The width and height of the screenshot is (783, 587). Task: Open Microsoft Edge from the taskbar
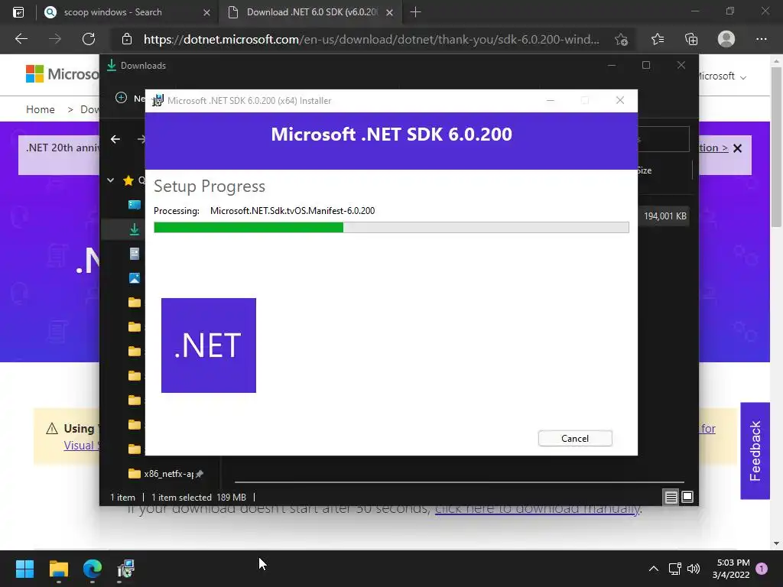click(93, 568)
